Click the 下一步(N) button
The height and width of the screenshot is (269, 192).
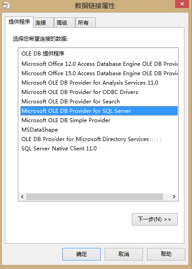pyautogui.click(x=155, y=219)
